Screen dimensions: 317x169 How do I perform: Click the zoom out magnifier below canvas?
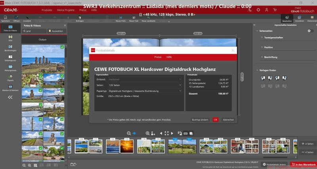pyautogui.click(x=129, y=133)
